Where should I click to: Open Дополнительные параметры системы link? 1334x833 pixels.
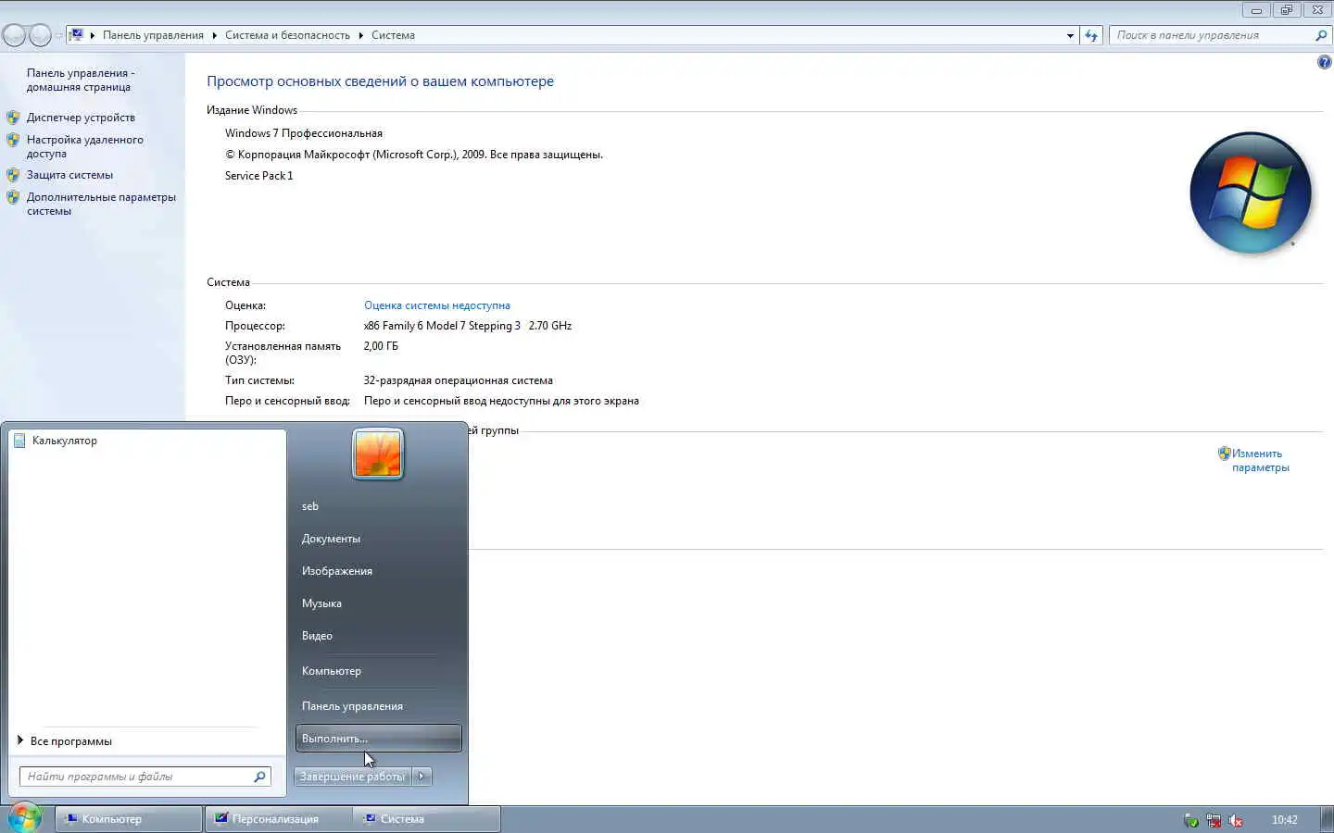tap(101, 204)
